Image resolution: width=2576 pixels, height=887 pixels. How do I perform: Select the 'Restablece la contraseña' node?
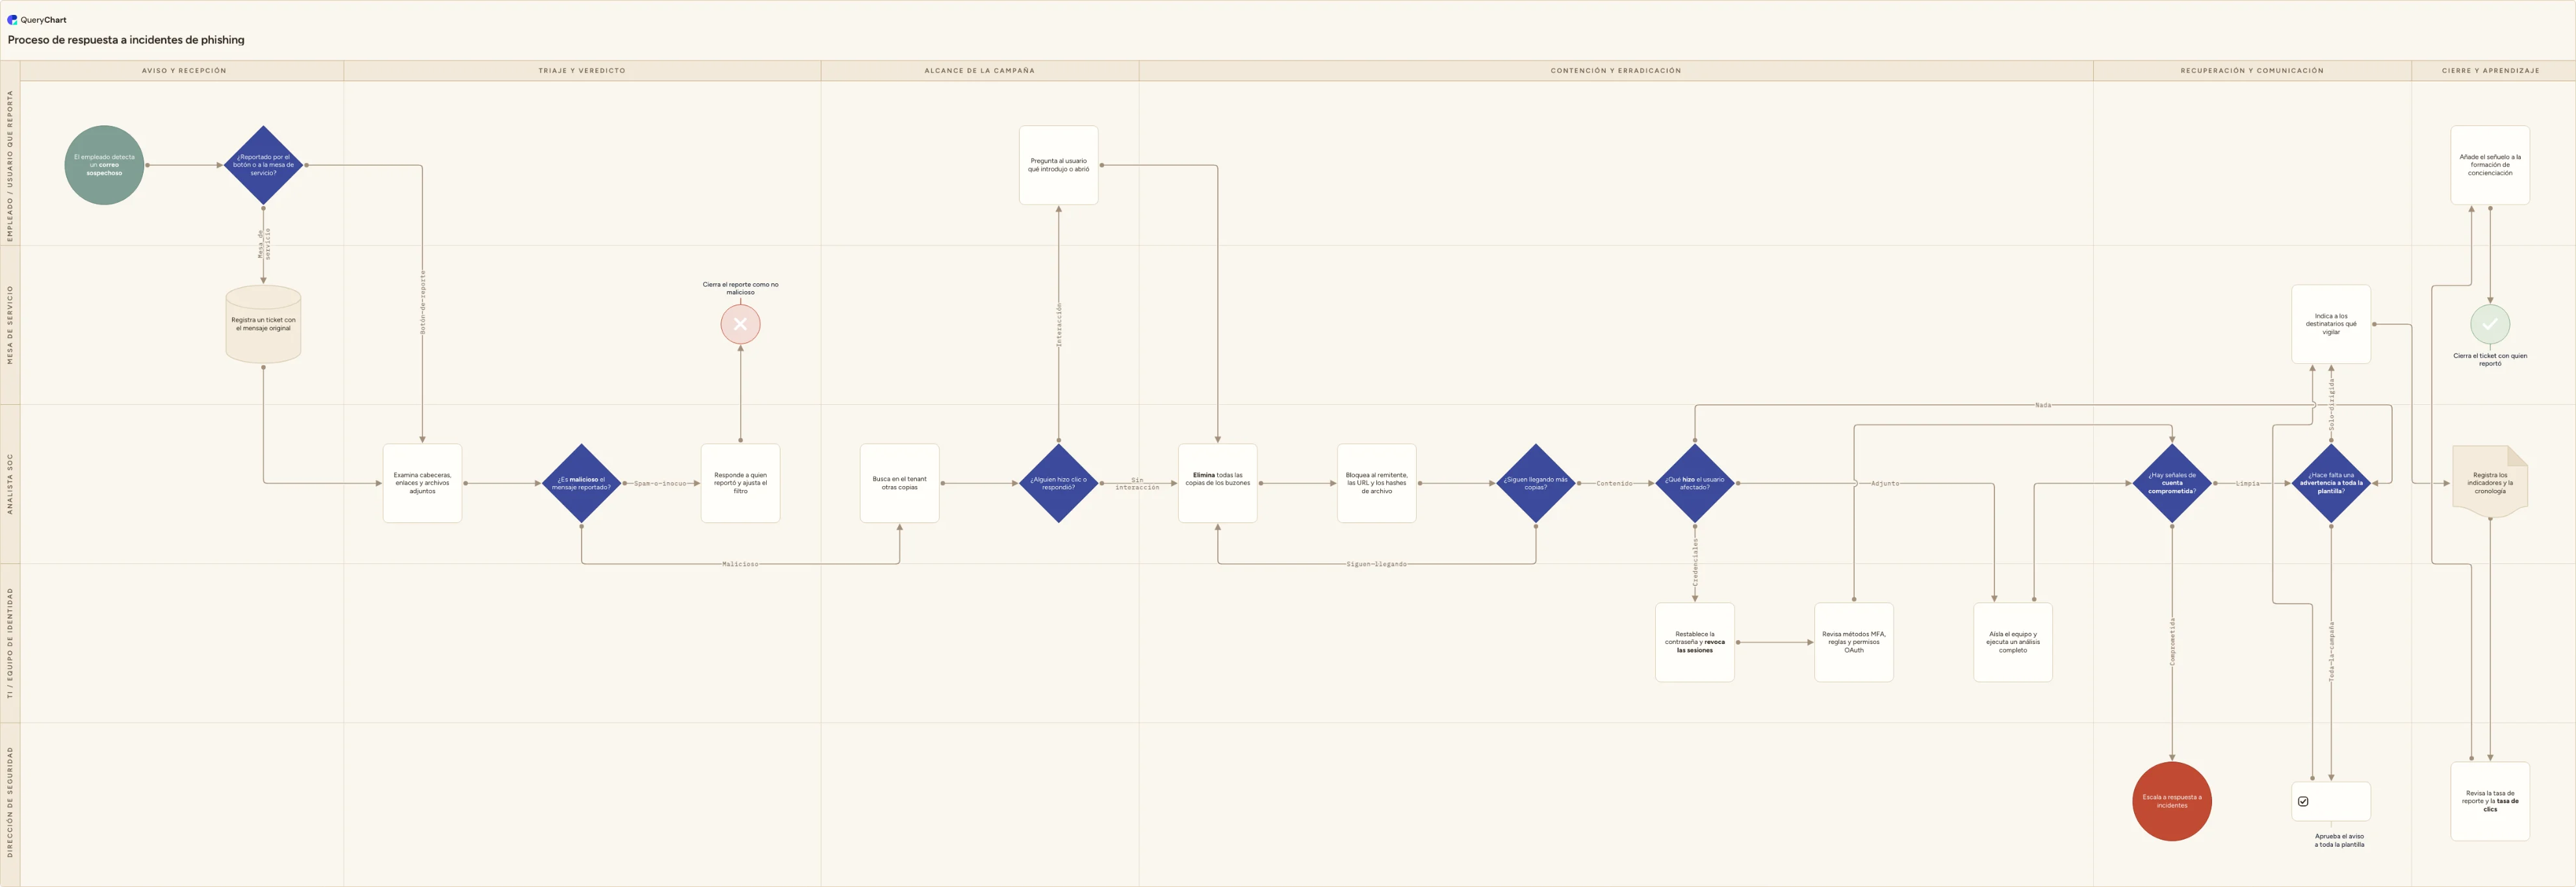coord(1694,642)
